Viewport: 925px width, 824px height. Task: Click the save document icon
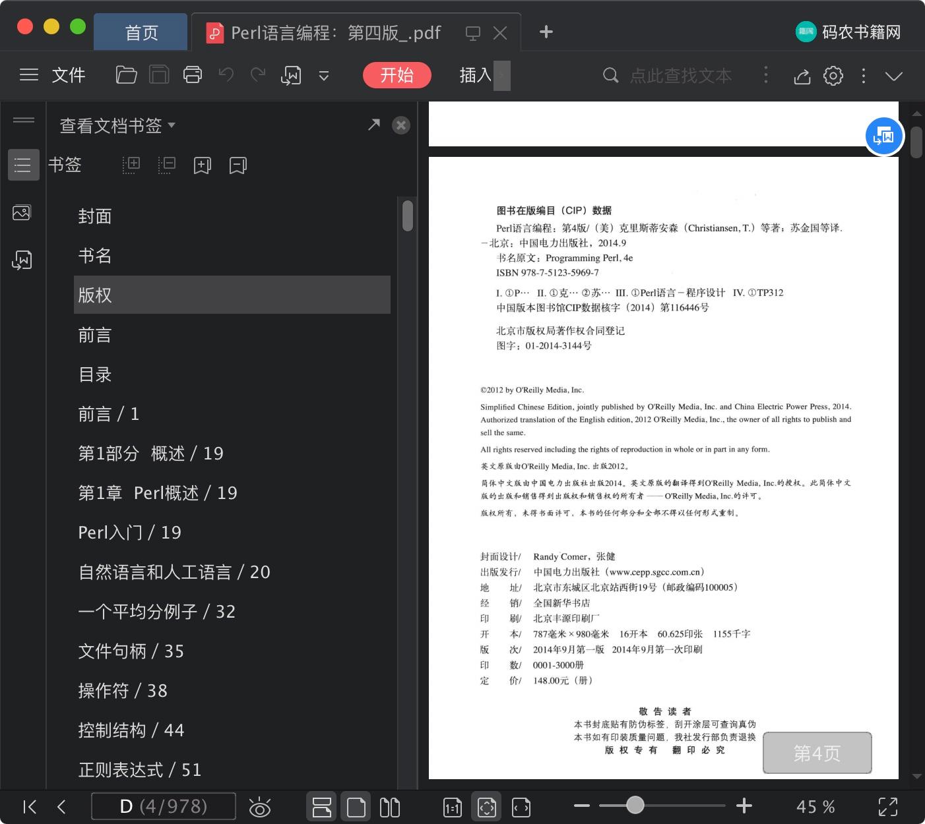coord(159,75)
